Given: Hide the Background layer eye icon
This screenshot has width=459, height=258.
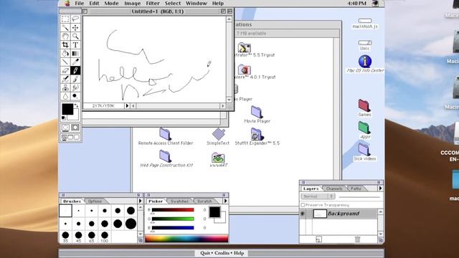Looking at the screenshot, I should click(x=303, y=214).
